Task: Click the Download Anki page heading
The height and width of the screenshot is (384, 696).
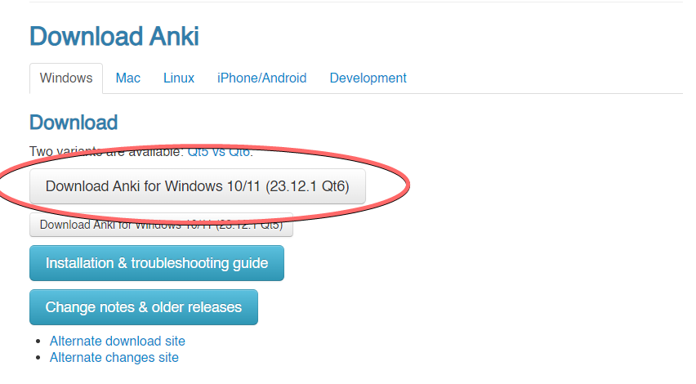Action: [x=114, y=36]
